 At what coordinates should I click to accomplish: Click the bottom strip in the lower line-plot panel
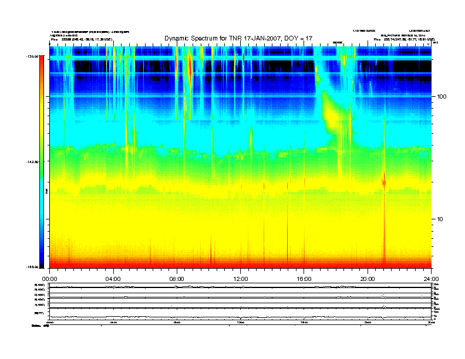[x=240, y=314]
